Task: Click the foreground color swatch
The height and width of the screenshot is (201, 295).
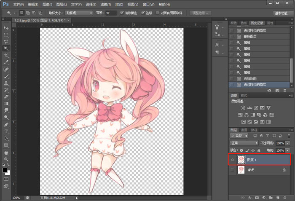Action: pos(5,169)
